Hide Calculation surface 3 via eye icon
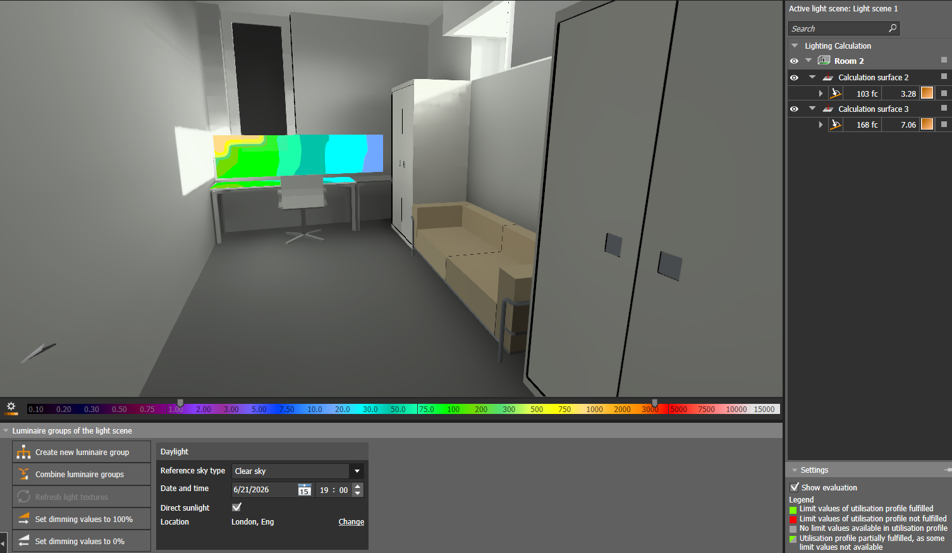952x553 pixels. coord(794,109)
